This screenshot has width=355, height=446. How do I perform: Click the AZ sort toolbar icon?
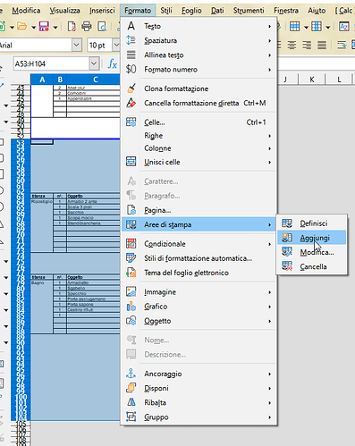(x=343, y=27)
